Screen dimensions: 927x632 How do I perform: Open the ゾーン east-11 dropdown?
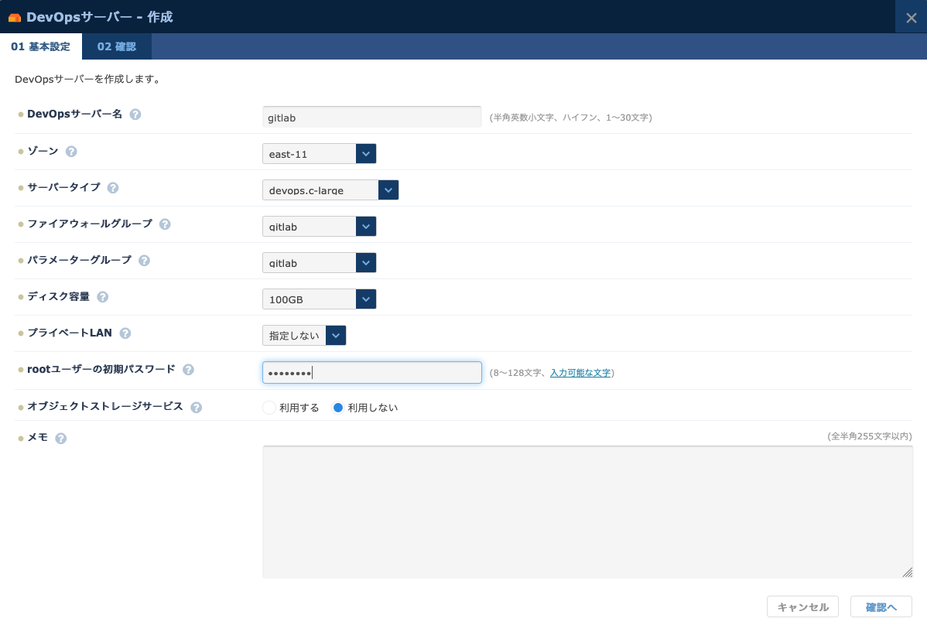coord(319,154)
